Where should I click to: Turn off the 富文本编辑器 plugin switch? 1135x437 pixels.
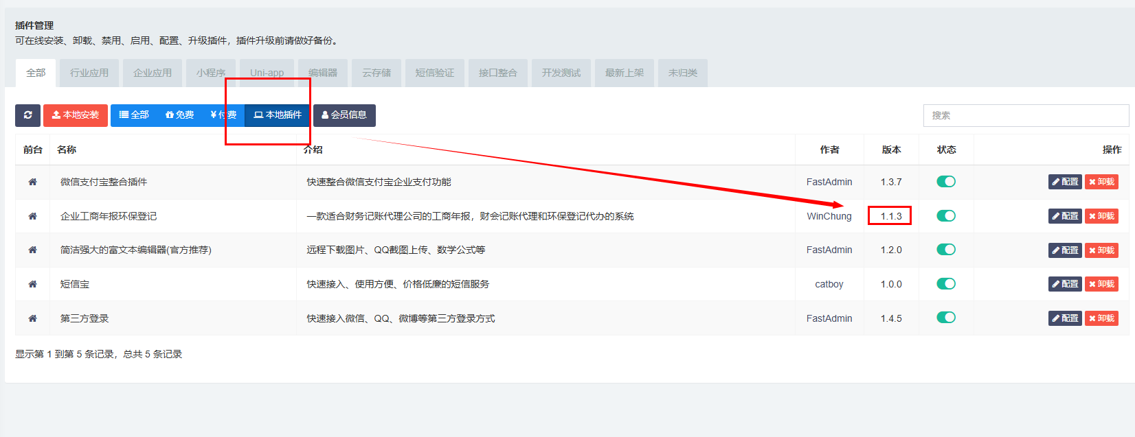[x=946, y=250]
